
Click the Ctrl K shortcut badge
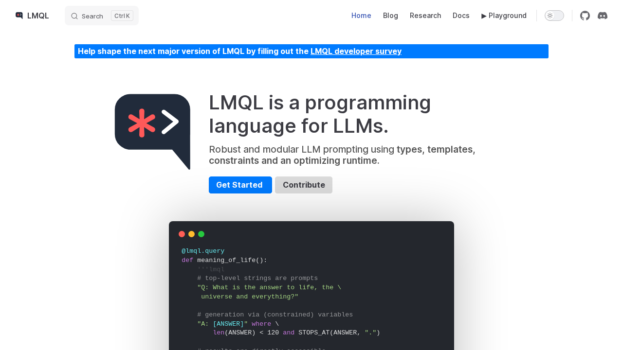point(122,15)
